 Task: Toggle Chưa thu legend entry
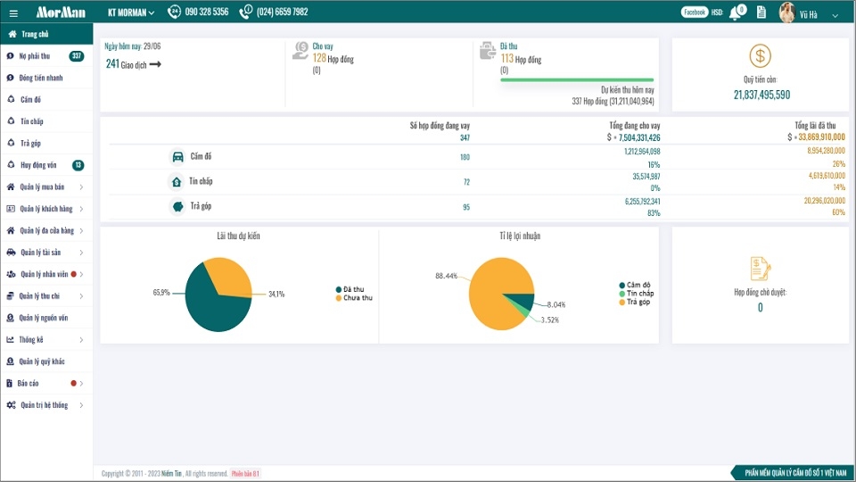(x=354, y=298)
